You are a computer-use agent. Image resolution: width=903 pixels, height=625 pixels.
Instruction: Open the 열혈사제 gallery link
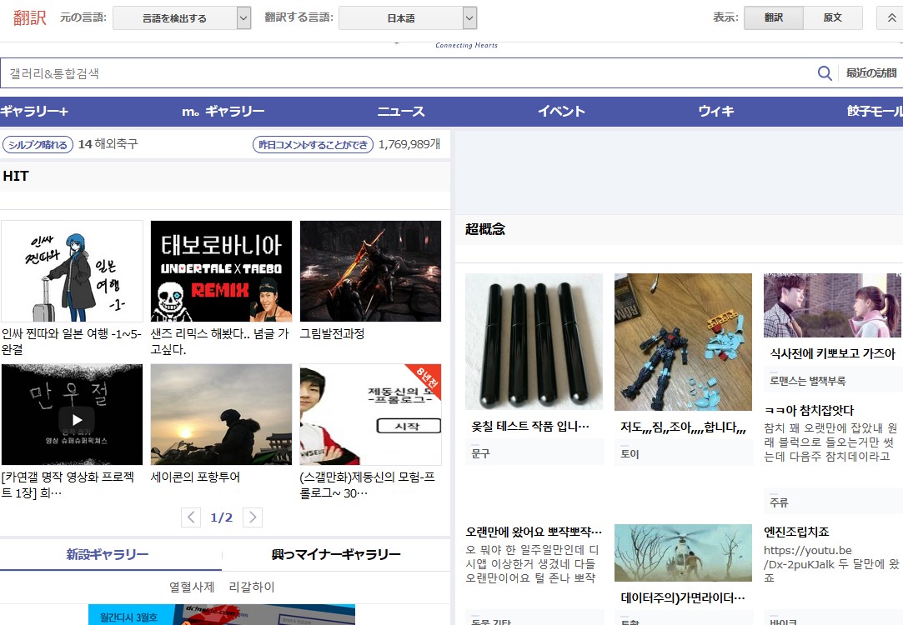coord(192,587)
